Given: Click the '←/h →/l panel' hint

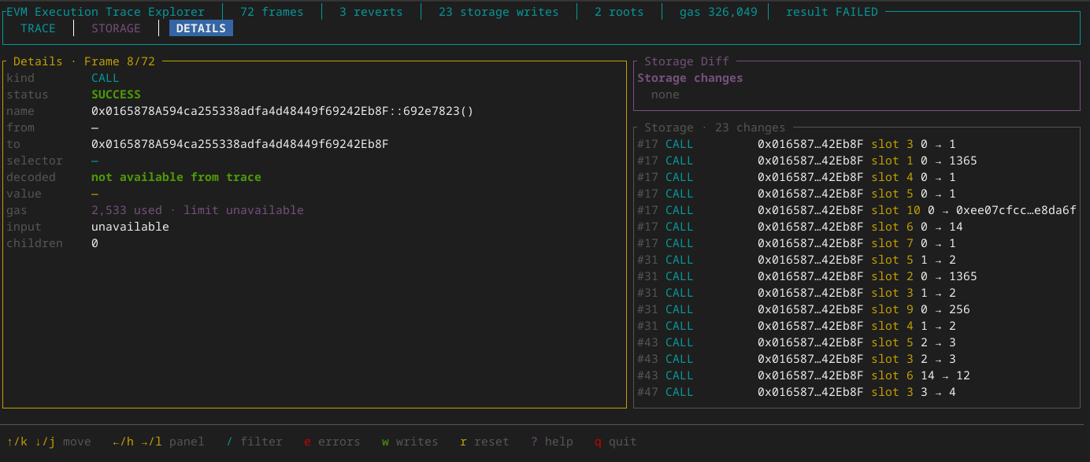Looking at the screenshot, I should pyautogui.click(x=158, y=442).
